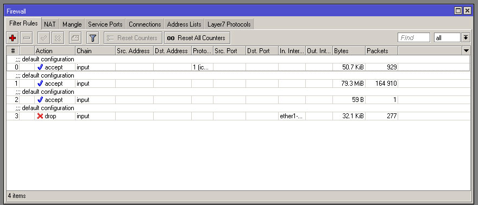Expand the column chooser arrow at header right
478x205 pixels.
coord(466,51)
